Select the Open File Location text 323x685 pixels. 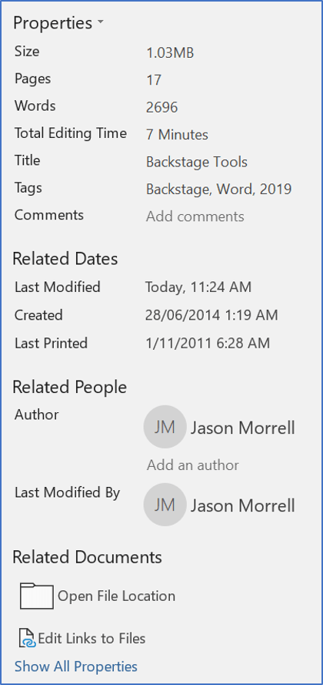(116, 596)
